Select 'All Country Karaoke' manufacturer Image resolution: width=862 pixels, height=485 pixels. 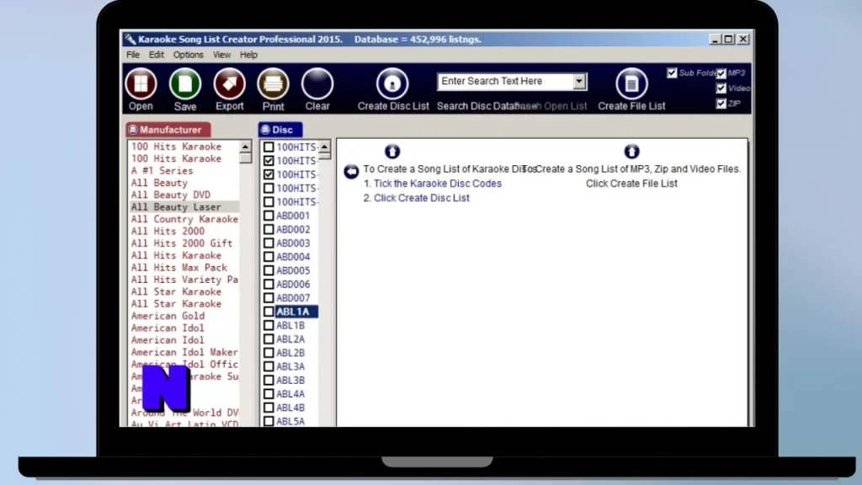(x=184, y=219)
